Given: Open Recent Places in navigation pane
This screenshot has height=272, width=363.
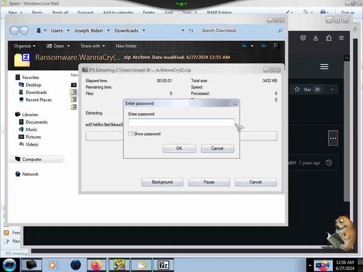Looking at the screenshot, I should [x=39, y=100].
